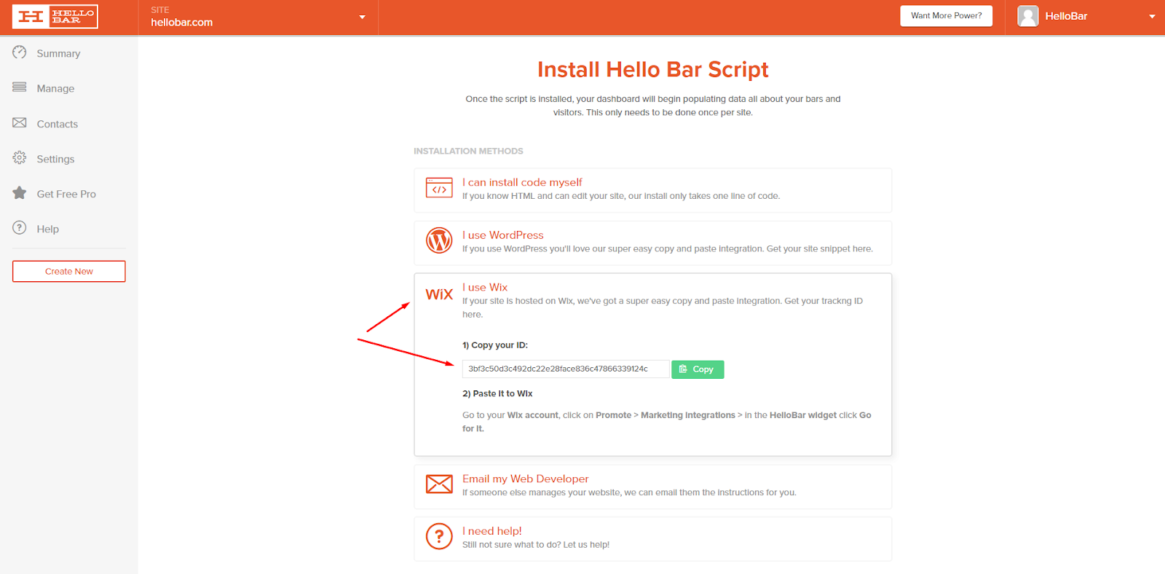Click the HelloBar user avatar

tap(1028, 16)
